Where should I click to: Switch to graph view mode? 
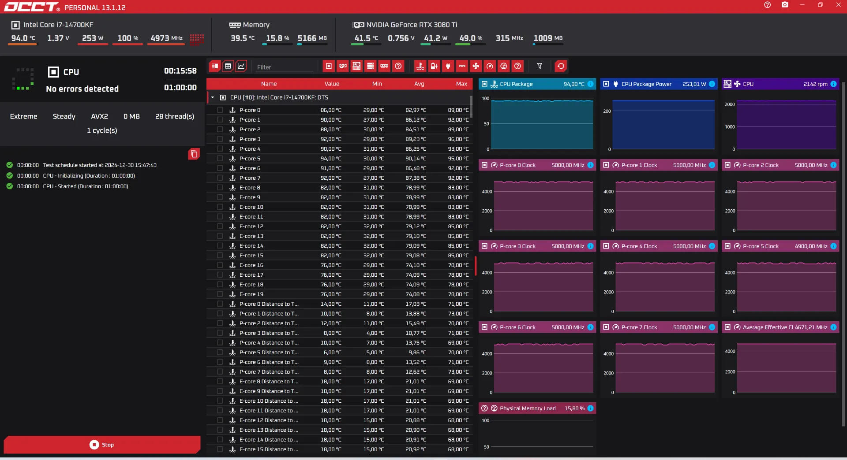tap(241, 66)
